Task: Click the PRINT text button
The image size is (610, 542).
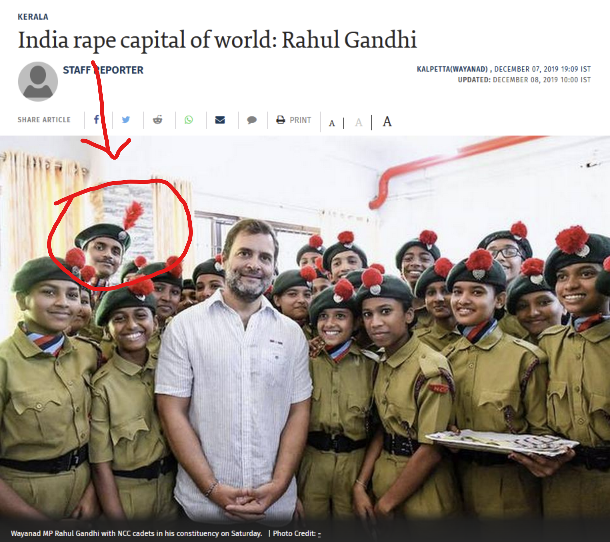Action: tap(300, 120)
